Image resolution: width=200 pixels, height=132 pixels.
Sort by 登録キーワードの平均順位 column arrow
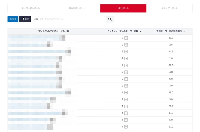(x=184, y=31)
